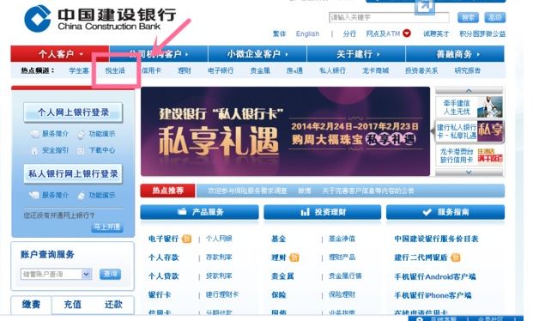Screen dimensions: 533x321
Task: Click the 个人网上银行登录 button
Action: [x=73, y=112]
